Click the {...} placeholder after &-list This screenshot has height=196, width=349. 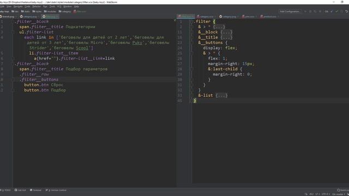[x=221, y=96]
